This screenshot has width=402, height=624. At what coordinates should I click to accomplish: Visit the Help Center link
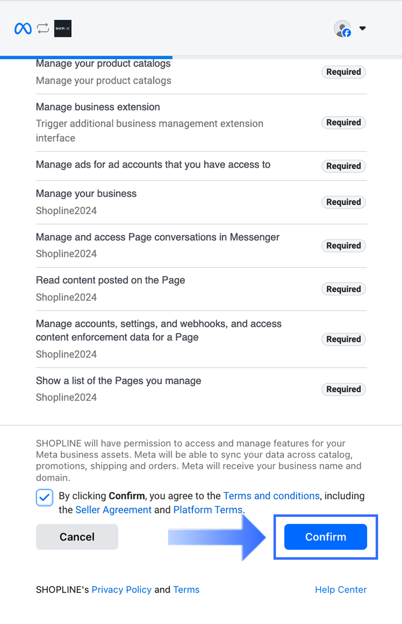(x=341, y=590)
